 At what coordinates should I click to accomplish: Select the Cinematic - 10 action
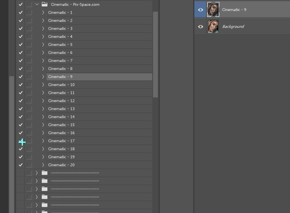pyautogui.click(x=61, y=85)
